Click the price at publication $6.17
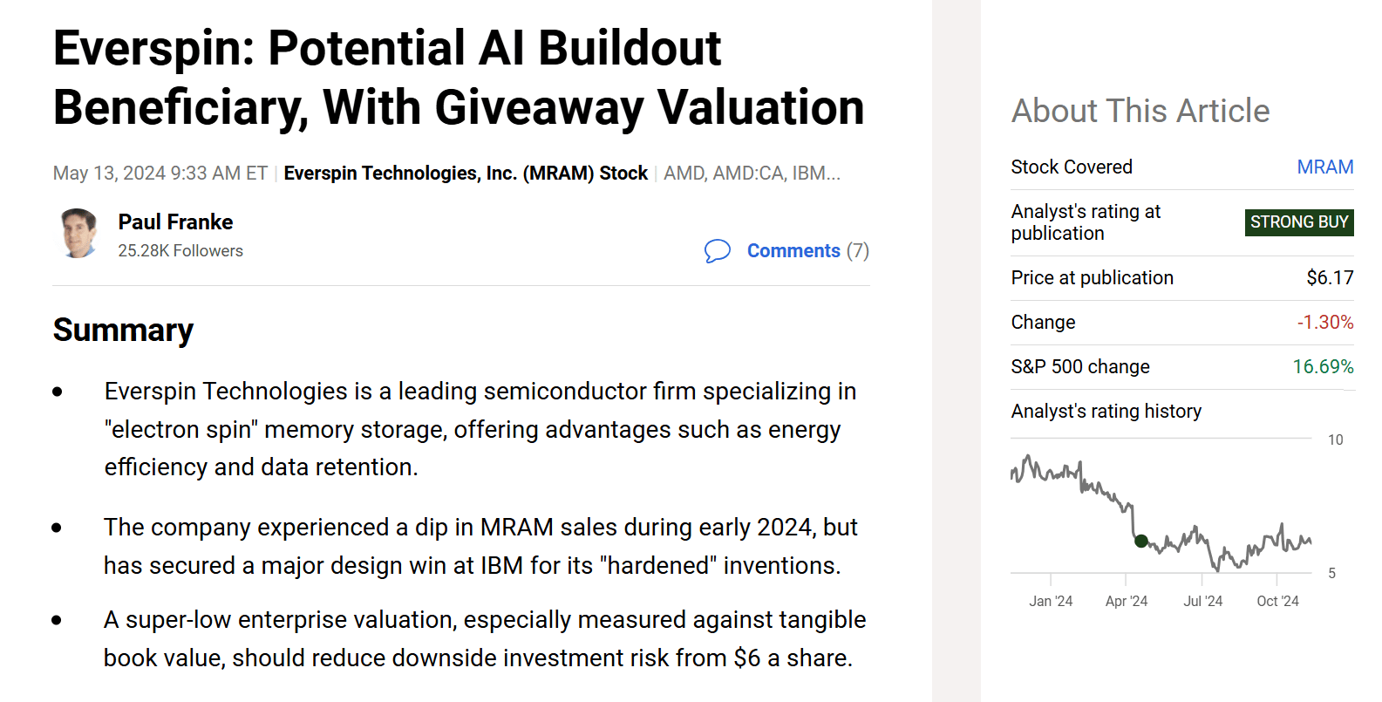The width and height of the screenshot is (1382, 702). pyautogui.click(x=1330, y=277)
